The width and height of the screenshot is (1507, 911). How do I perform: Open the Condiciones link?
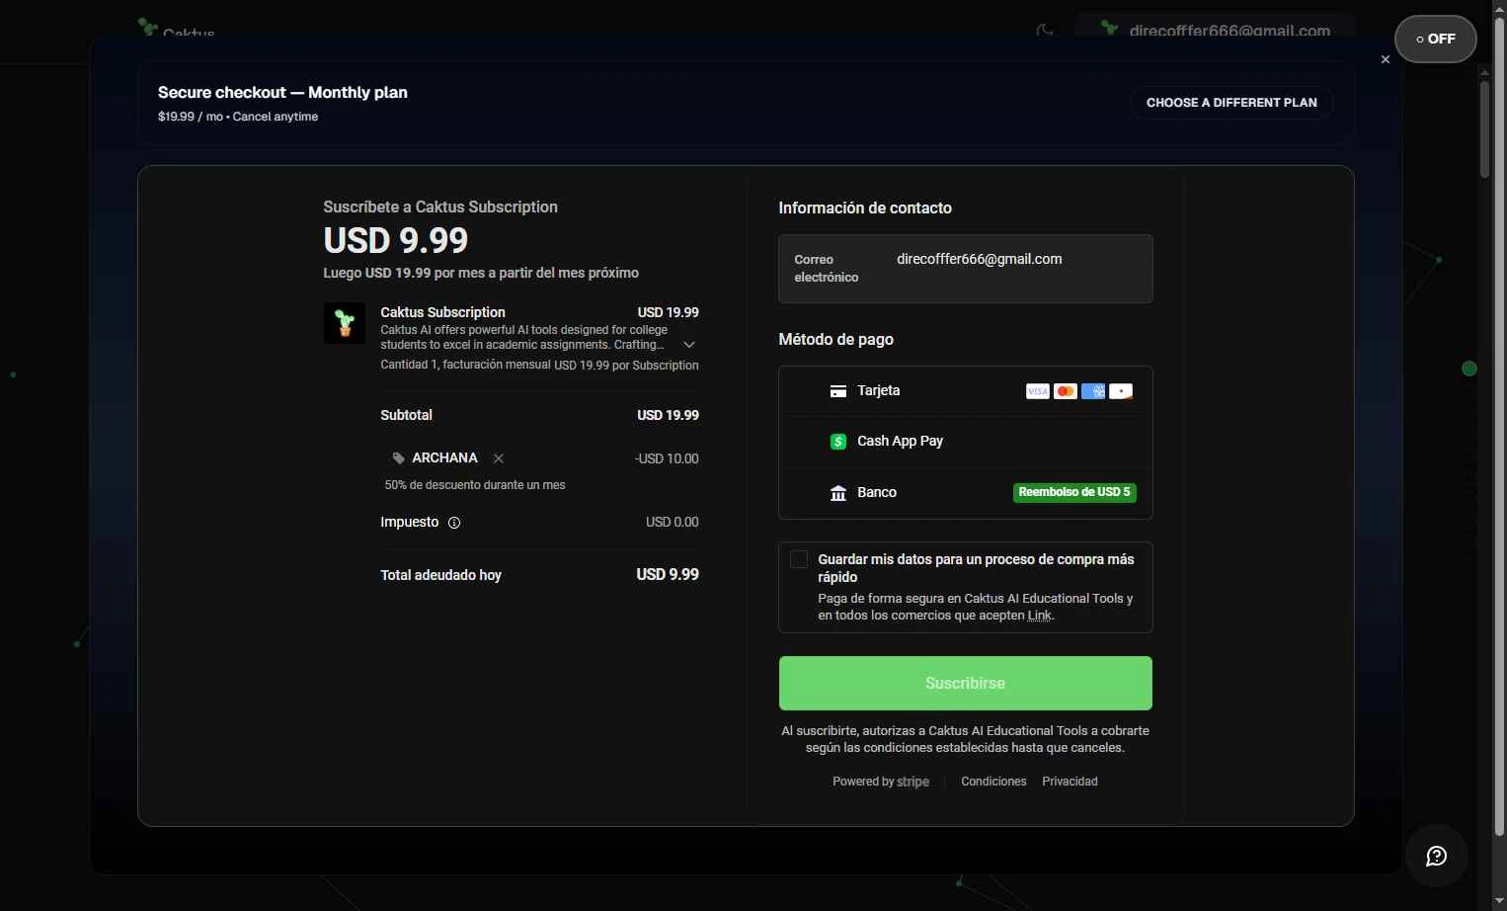click(x=993, y=782)
